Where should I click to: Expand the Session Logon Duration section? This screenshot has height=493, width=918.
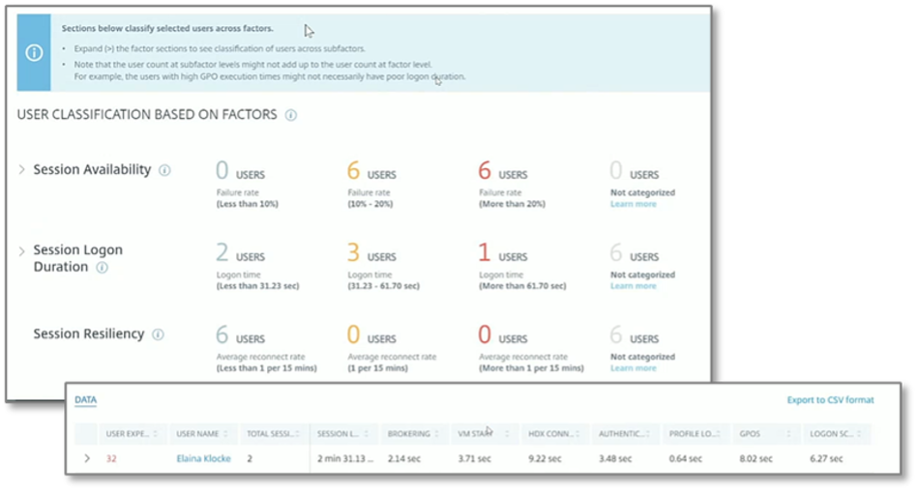coord(22,251)
